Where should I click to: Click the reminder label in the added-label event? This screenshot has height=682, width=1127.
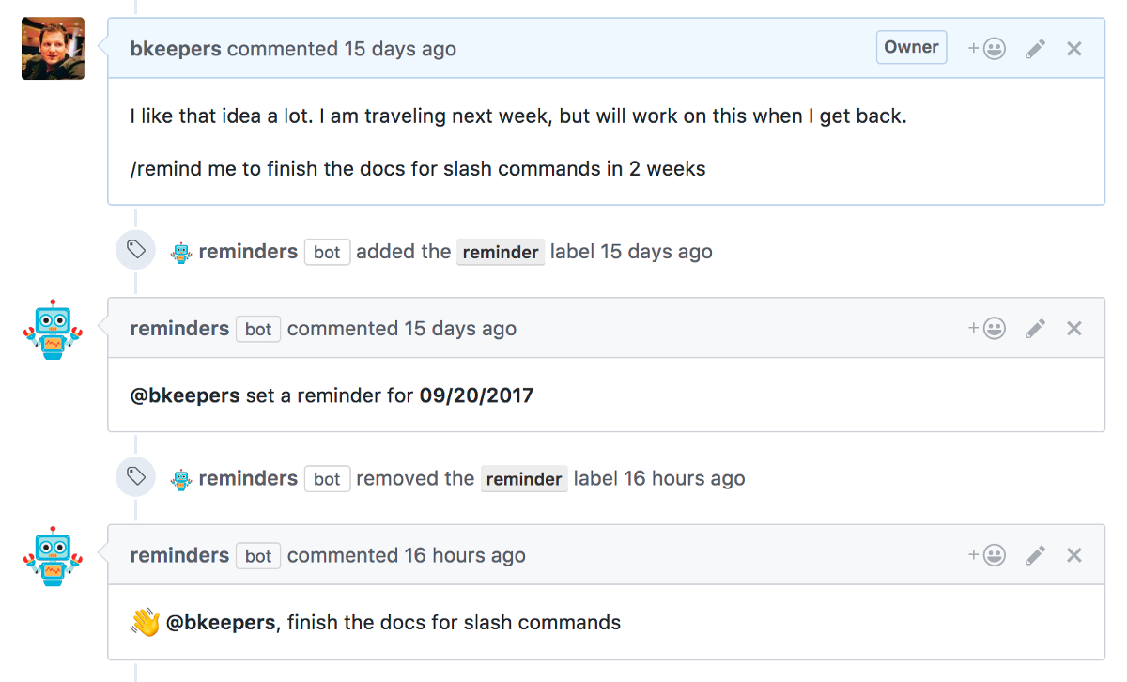coord(501,253)
